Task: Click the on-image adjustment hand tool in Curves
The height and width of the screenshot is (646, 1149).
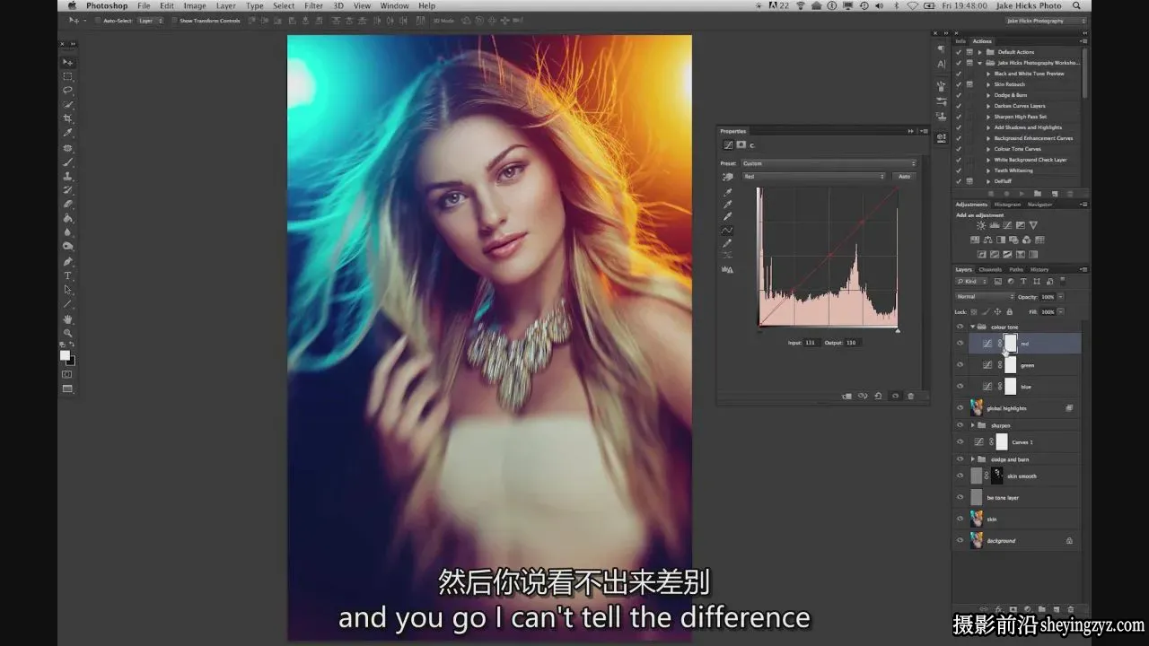Action: (727, 178)
